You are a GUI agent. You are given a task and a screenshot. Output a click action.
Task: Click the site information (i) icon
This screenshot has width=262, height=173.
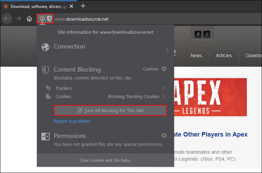pos(42,19)
